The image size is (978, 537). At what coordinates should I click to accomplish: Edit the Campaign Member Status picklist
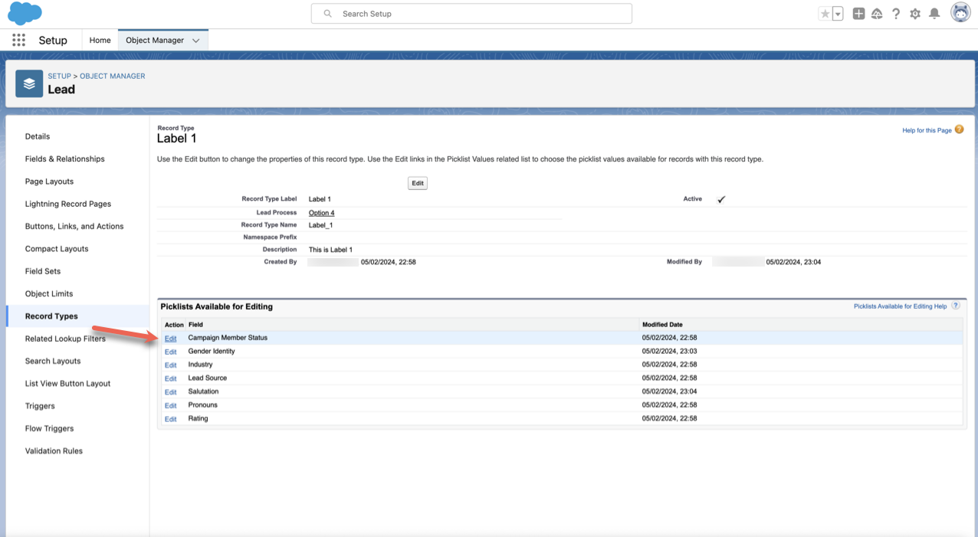(170, 339)
